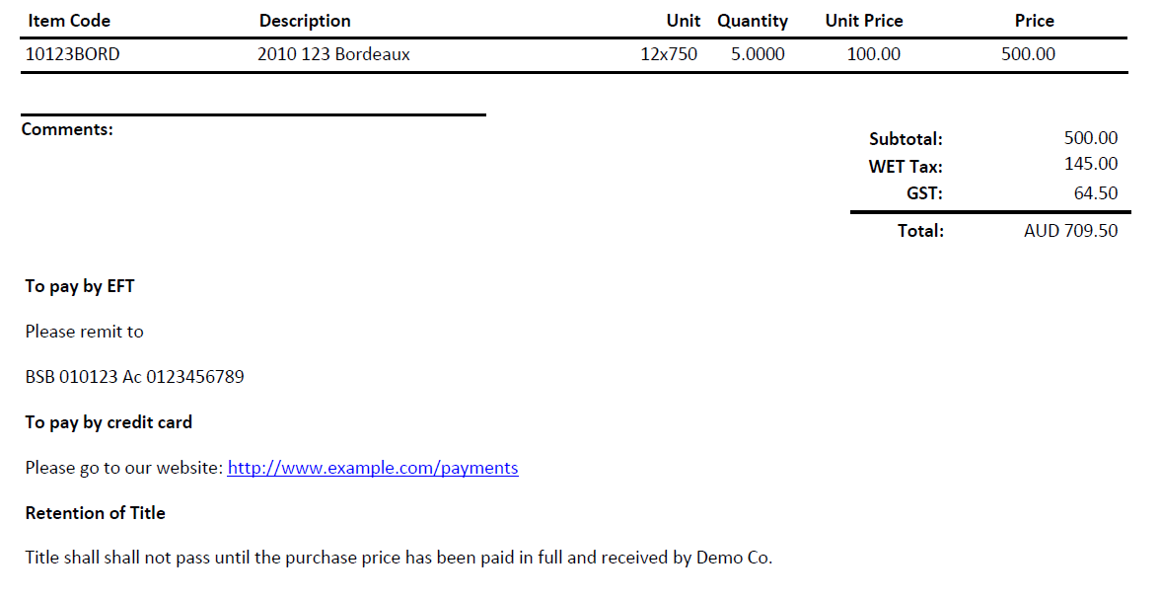Select item code 10123BORD
Viewport: 1160px width, 599px height.
click(x=73, y=54)
